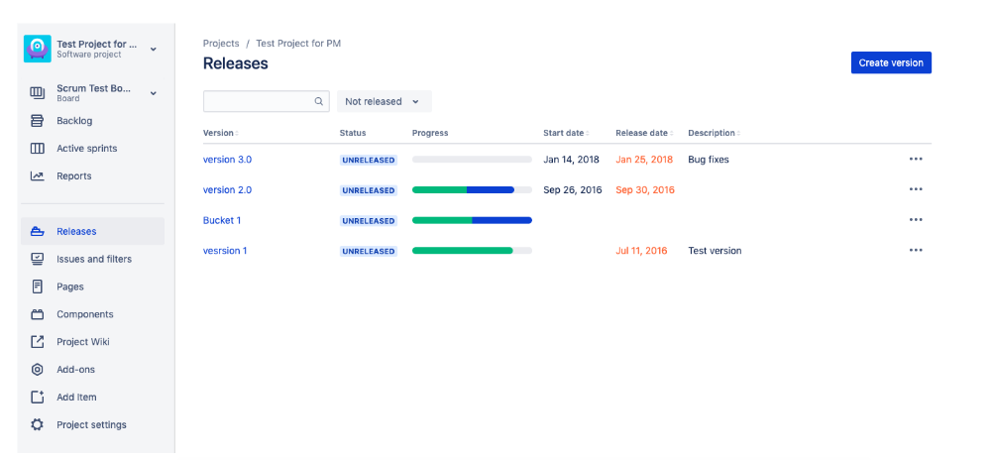Navigate to Pages
993x460 pixels.
click(92, 287)
